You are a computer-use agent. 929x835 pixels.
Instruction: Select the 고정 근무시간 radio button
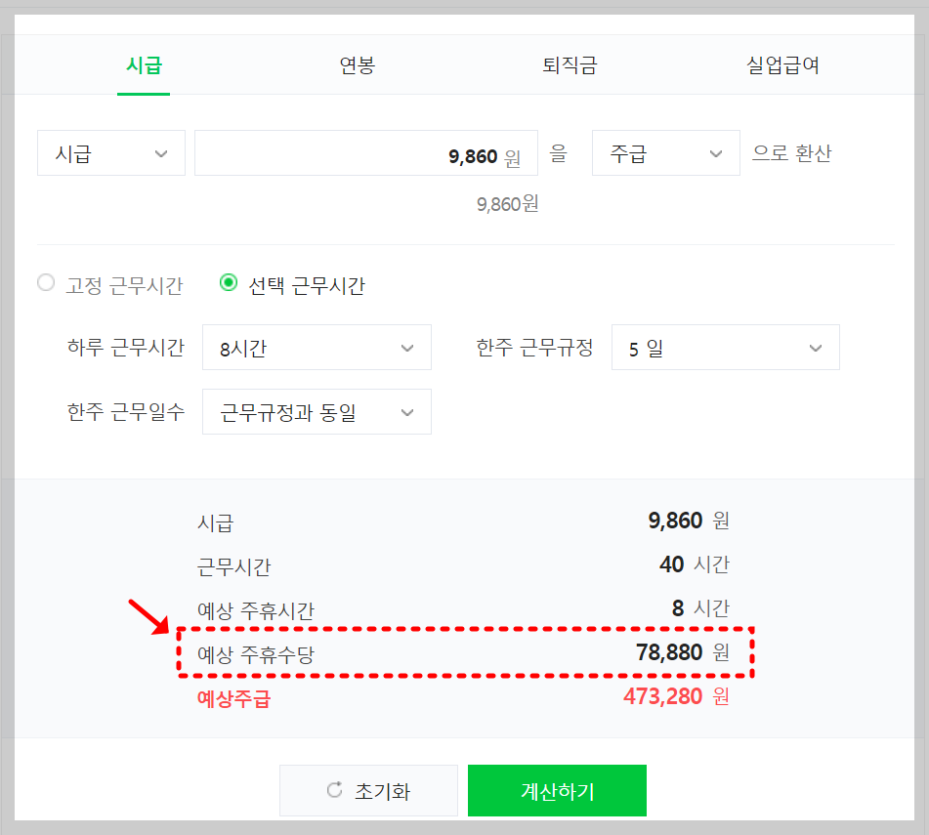click(x=45, y=281)
